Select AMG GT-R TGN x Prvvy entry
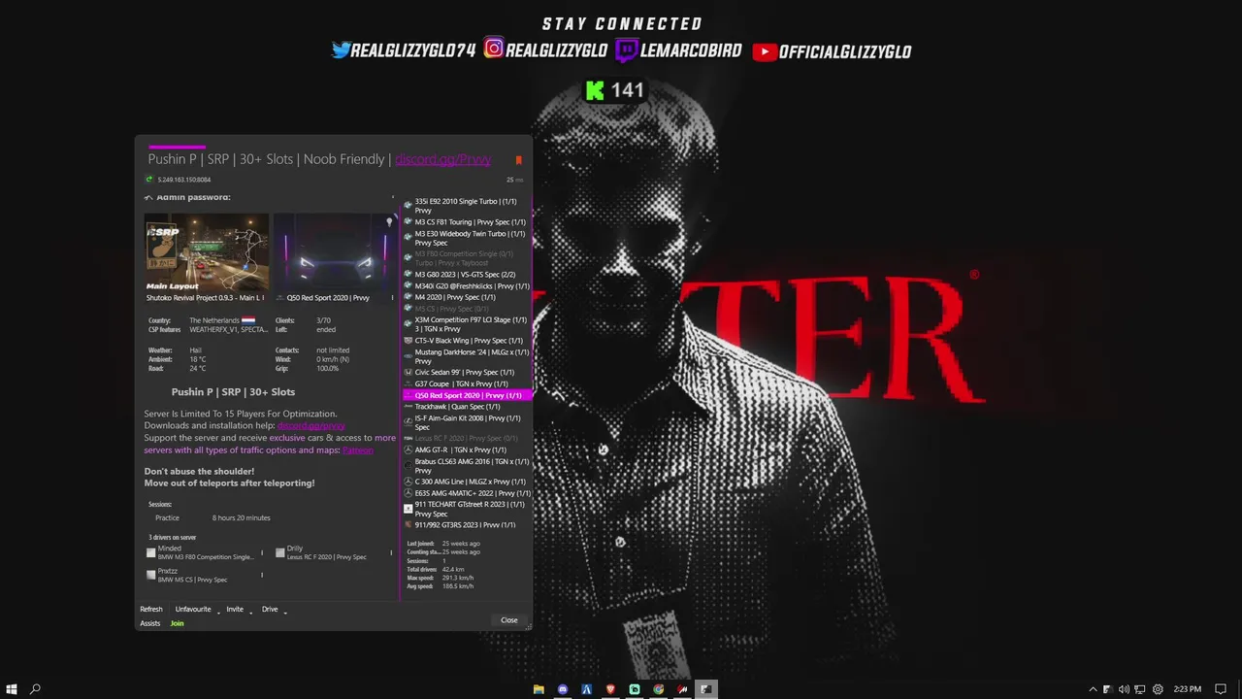 [467, 450]
